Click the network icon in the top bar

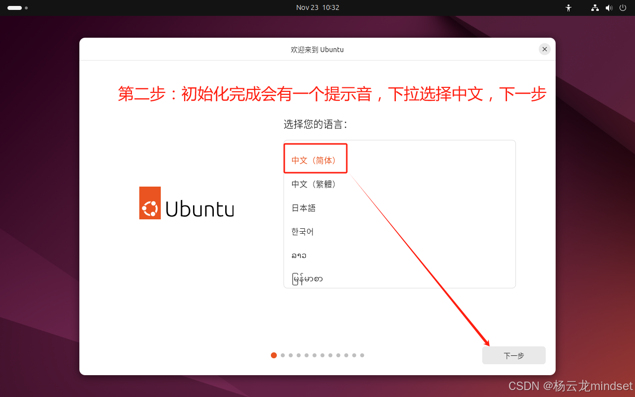[x=594, y=7]
